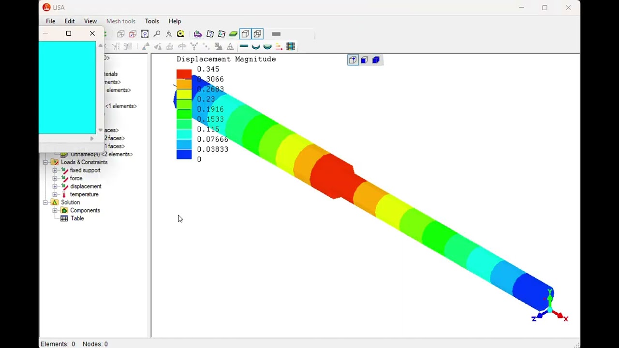
Task: Toggle the solid cube display button in toolbar
Action: coord(245,34)
